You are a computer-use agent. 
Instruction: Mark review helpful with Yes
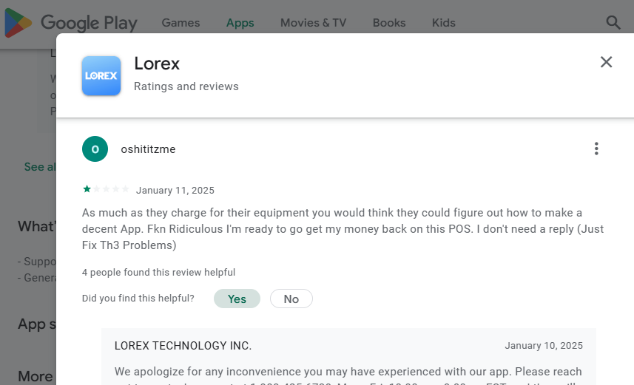coord(237,299)
